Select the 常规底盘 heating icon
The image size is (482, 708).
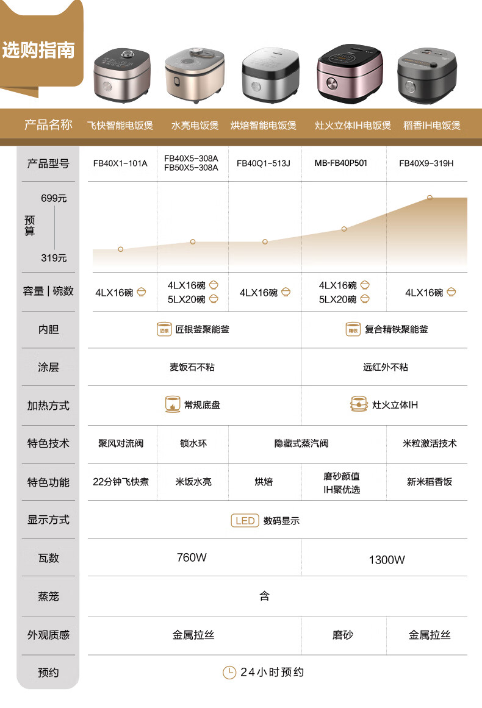(x=173, y=404)
